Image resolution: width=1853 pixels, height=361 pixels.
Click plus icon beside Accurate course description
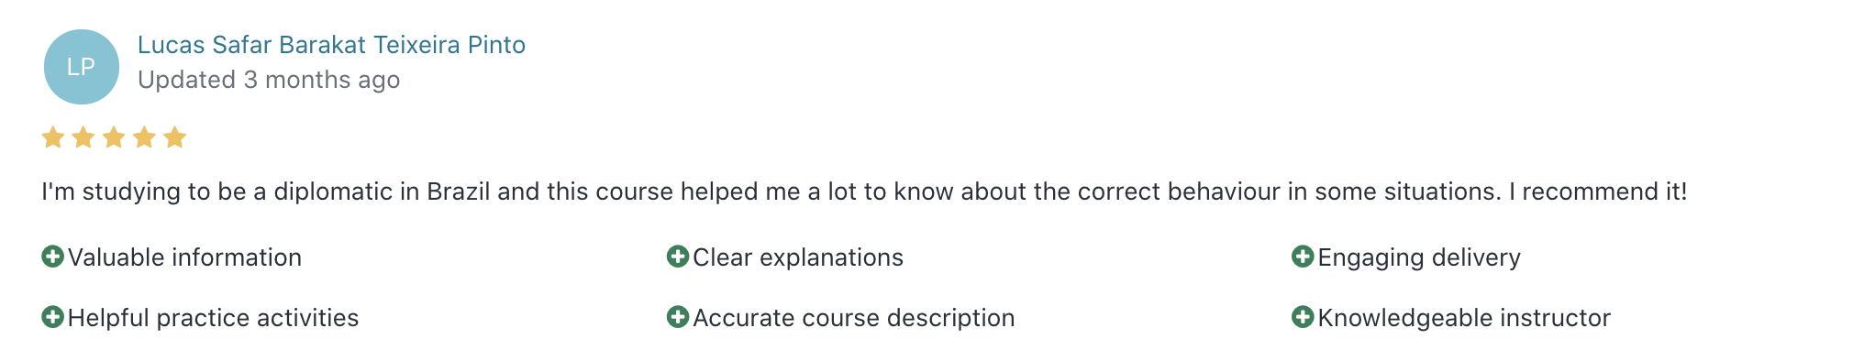pyautogui.click(x=678, y=317)
